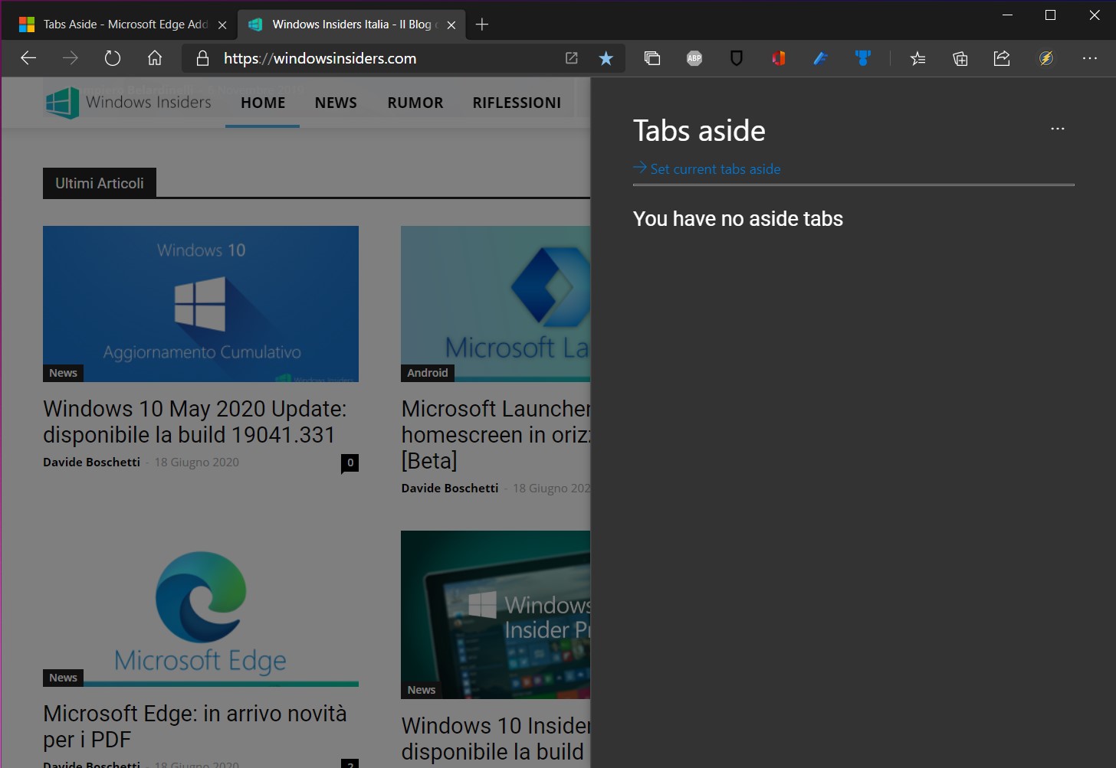Open comments count on May 2020 Update article
This screenshot has width=1116, height=768.
(x=350, y=462)
